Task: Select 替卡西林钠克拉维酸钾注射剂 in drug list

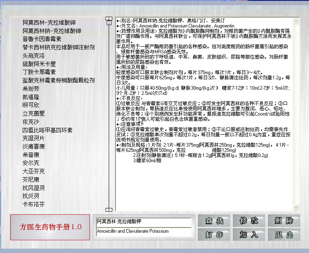Action: (x=59, y=47)
